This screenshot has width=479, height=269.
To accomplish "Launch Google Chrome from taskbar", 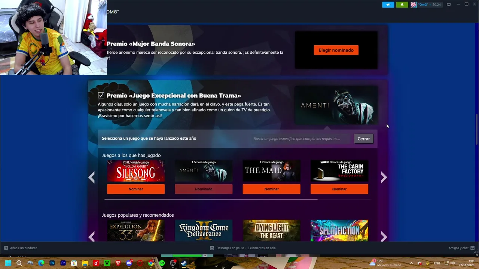I will (151, 263).
